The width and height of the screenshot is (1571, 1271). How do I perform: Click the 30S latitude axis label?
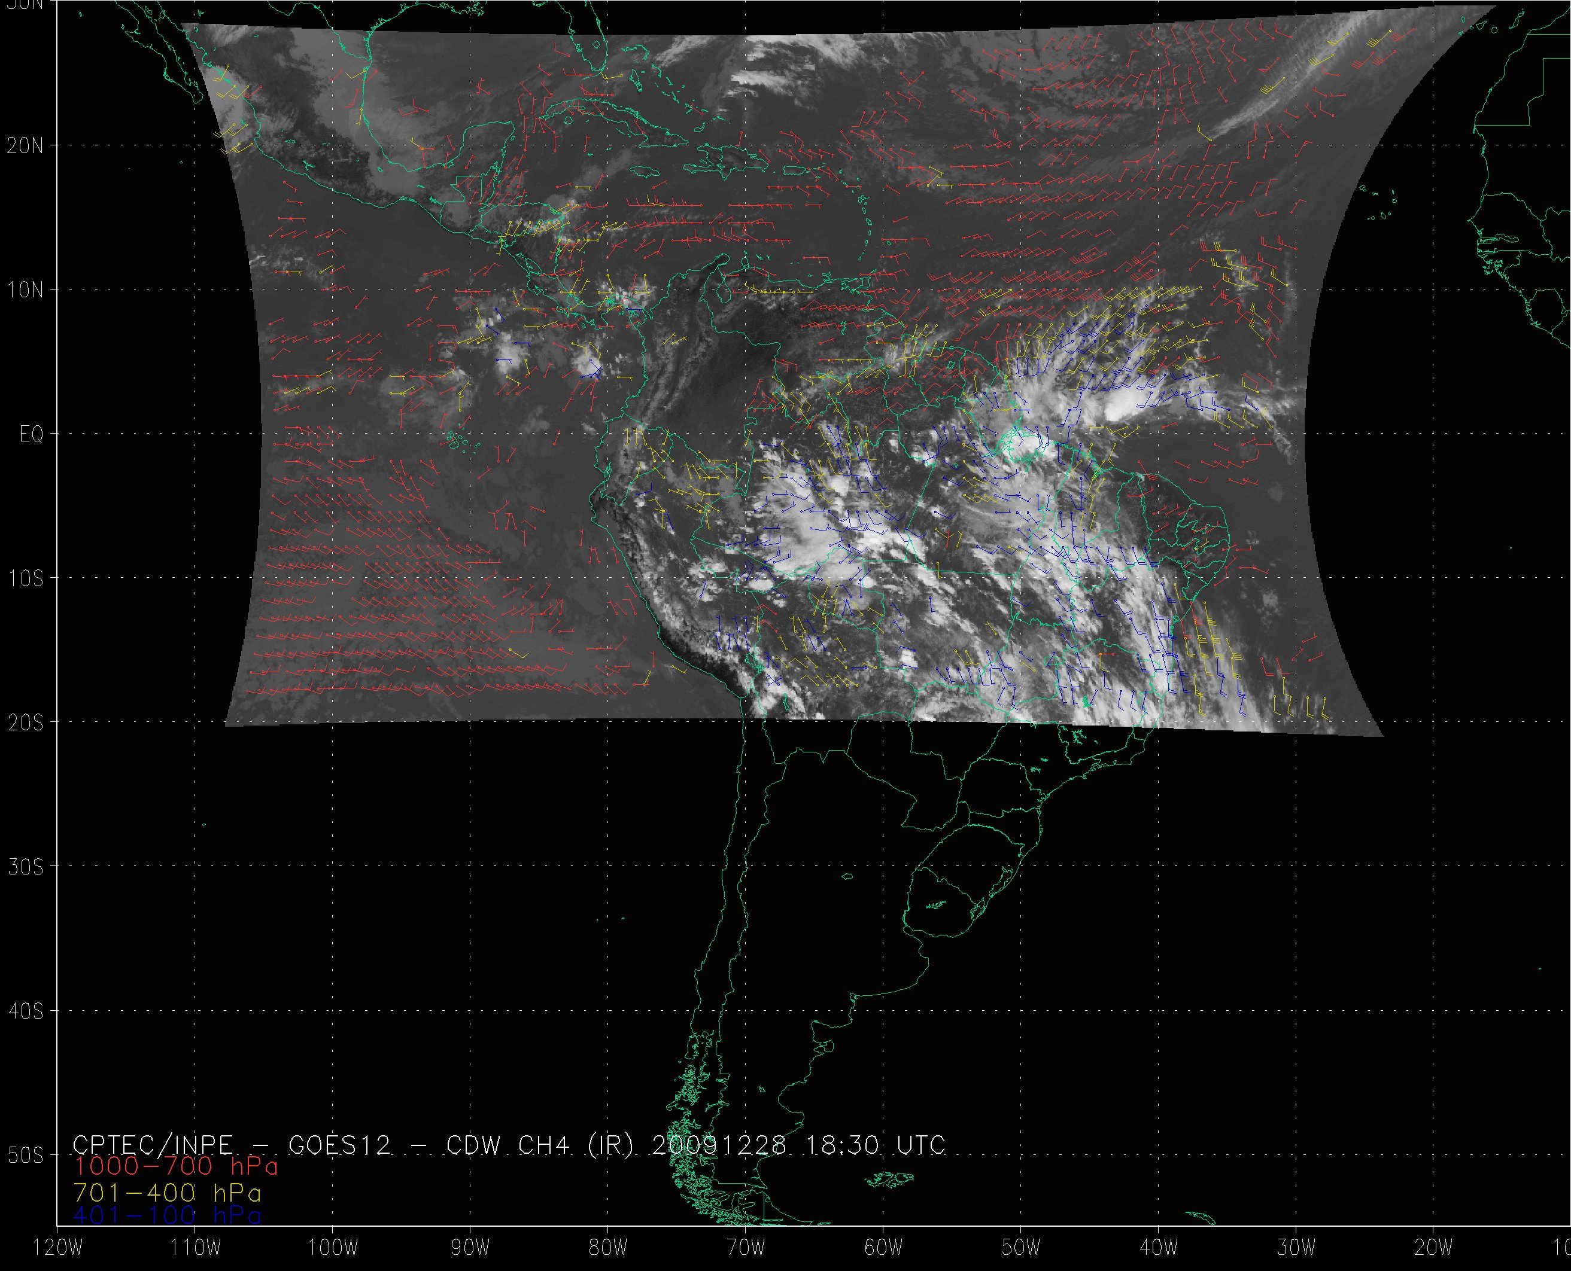pyautogui.click(x=25, y=867)
